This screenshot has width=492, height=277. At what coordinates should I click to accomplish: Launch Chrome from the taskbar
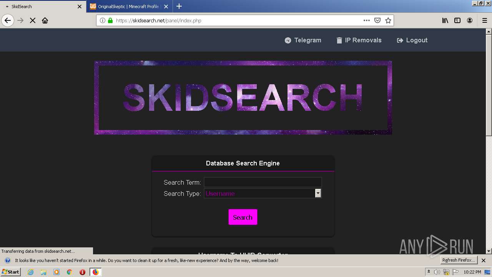[70, 272]
